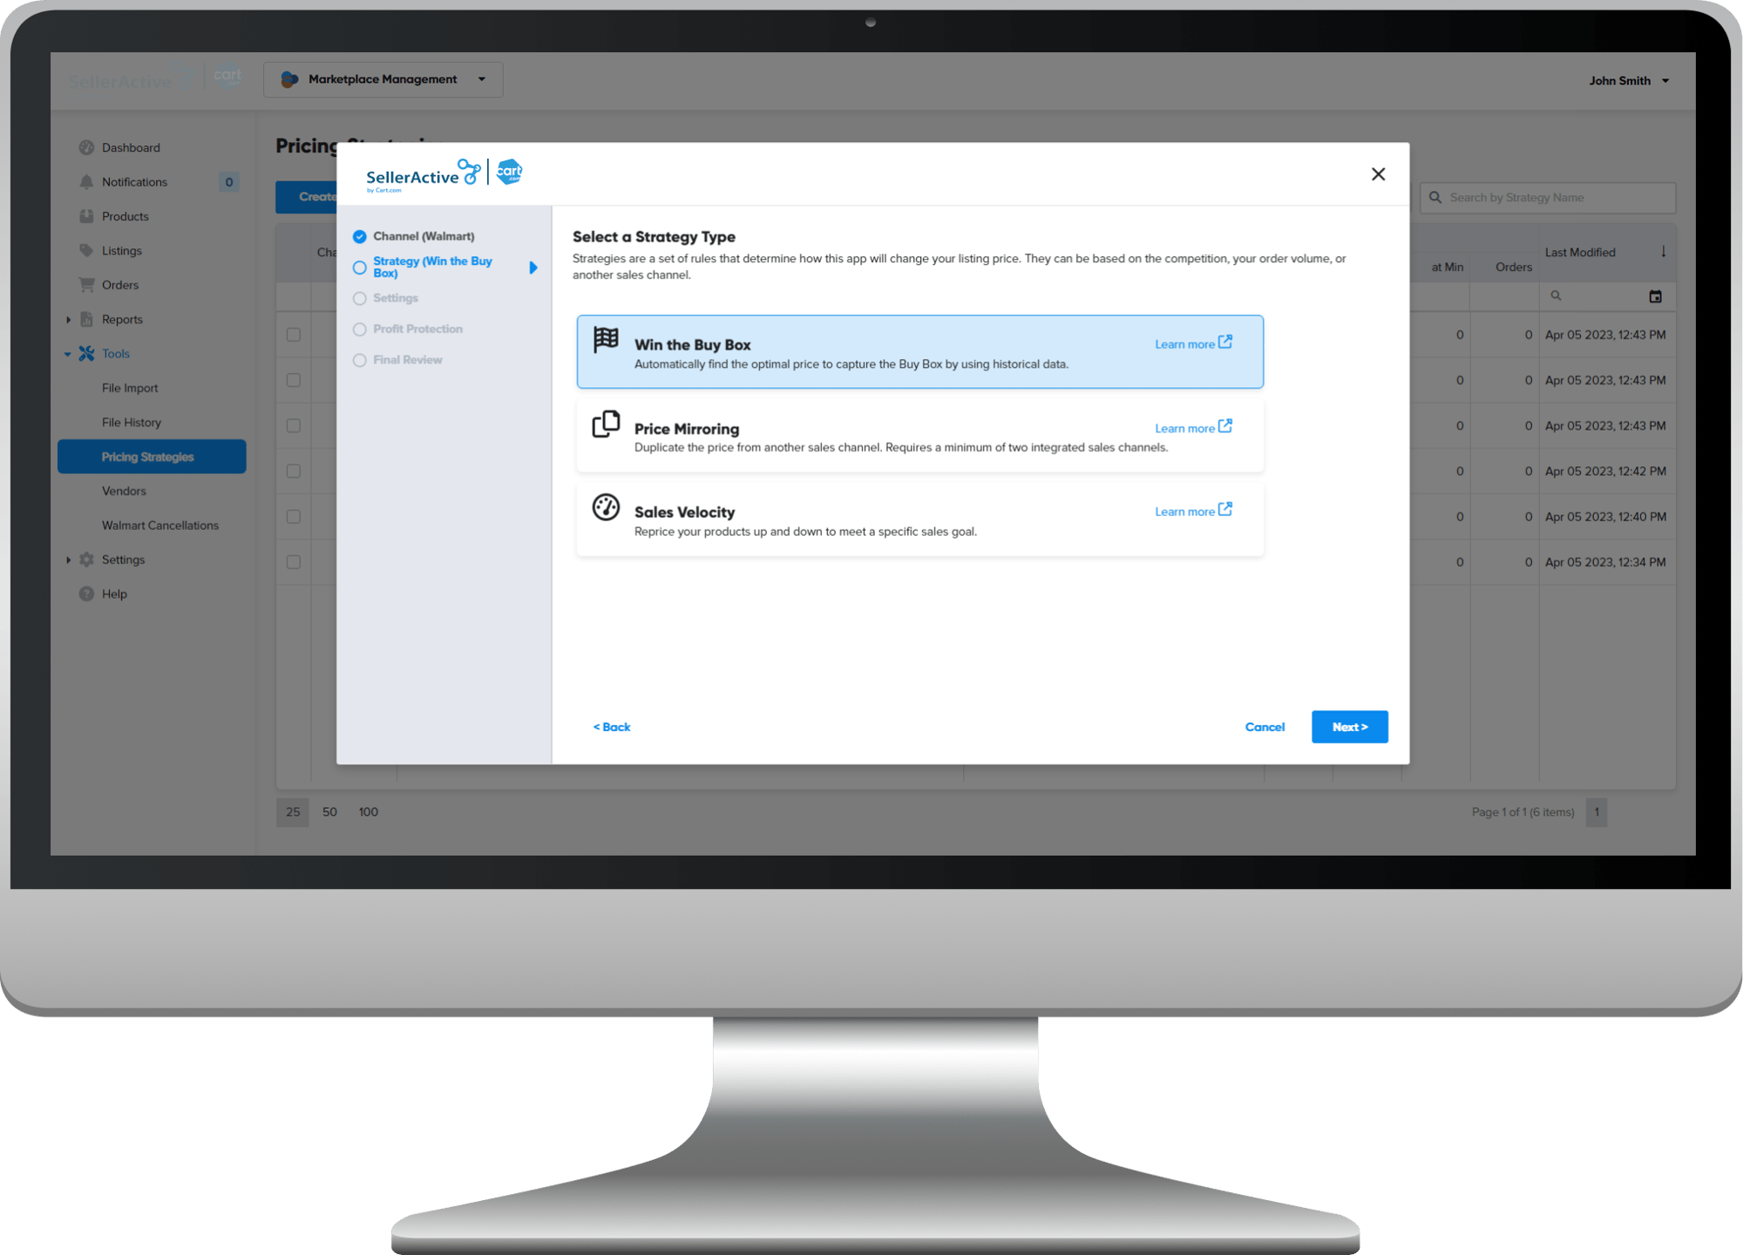Click Learn more for Win the Buy Box
Screen dimensions: 1743x1255
pos(1190,344)
